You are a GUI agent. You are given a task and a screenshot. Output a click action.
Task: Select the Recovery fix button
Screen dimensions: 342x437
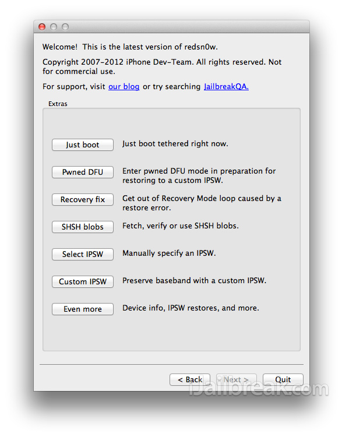tap(83, 199)
